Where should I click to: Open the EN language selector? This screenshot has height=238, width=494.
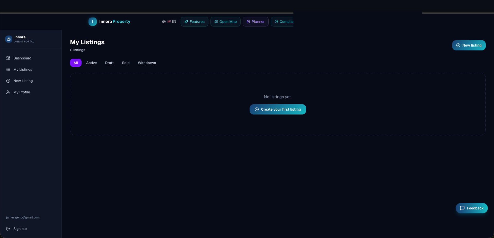coord(169,22)
